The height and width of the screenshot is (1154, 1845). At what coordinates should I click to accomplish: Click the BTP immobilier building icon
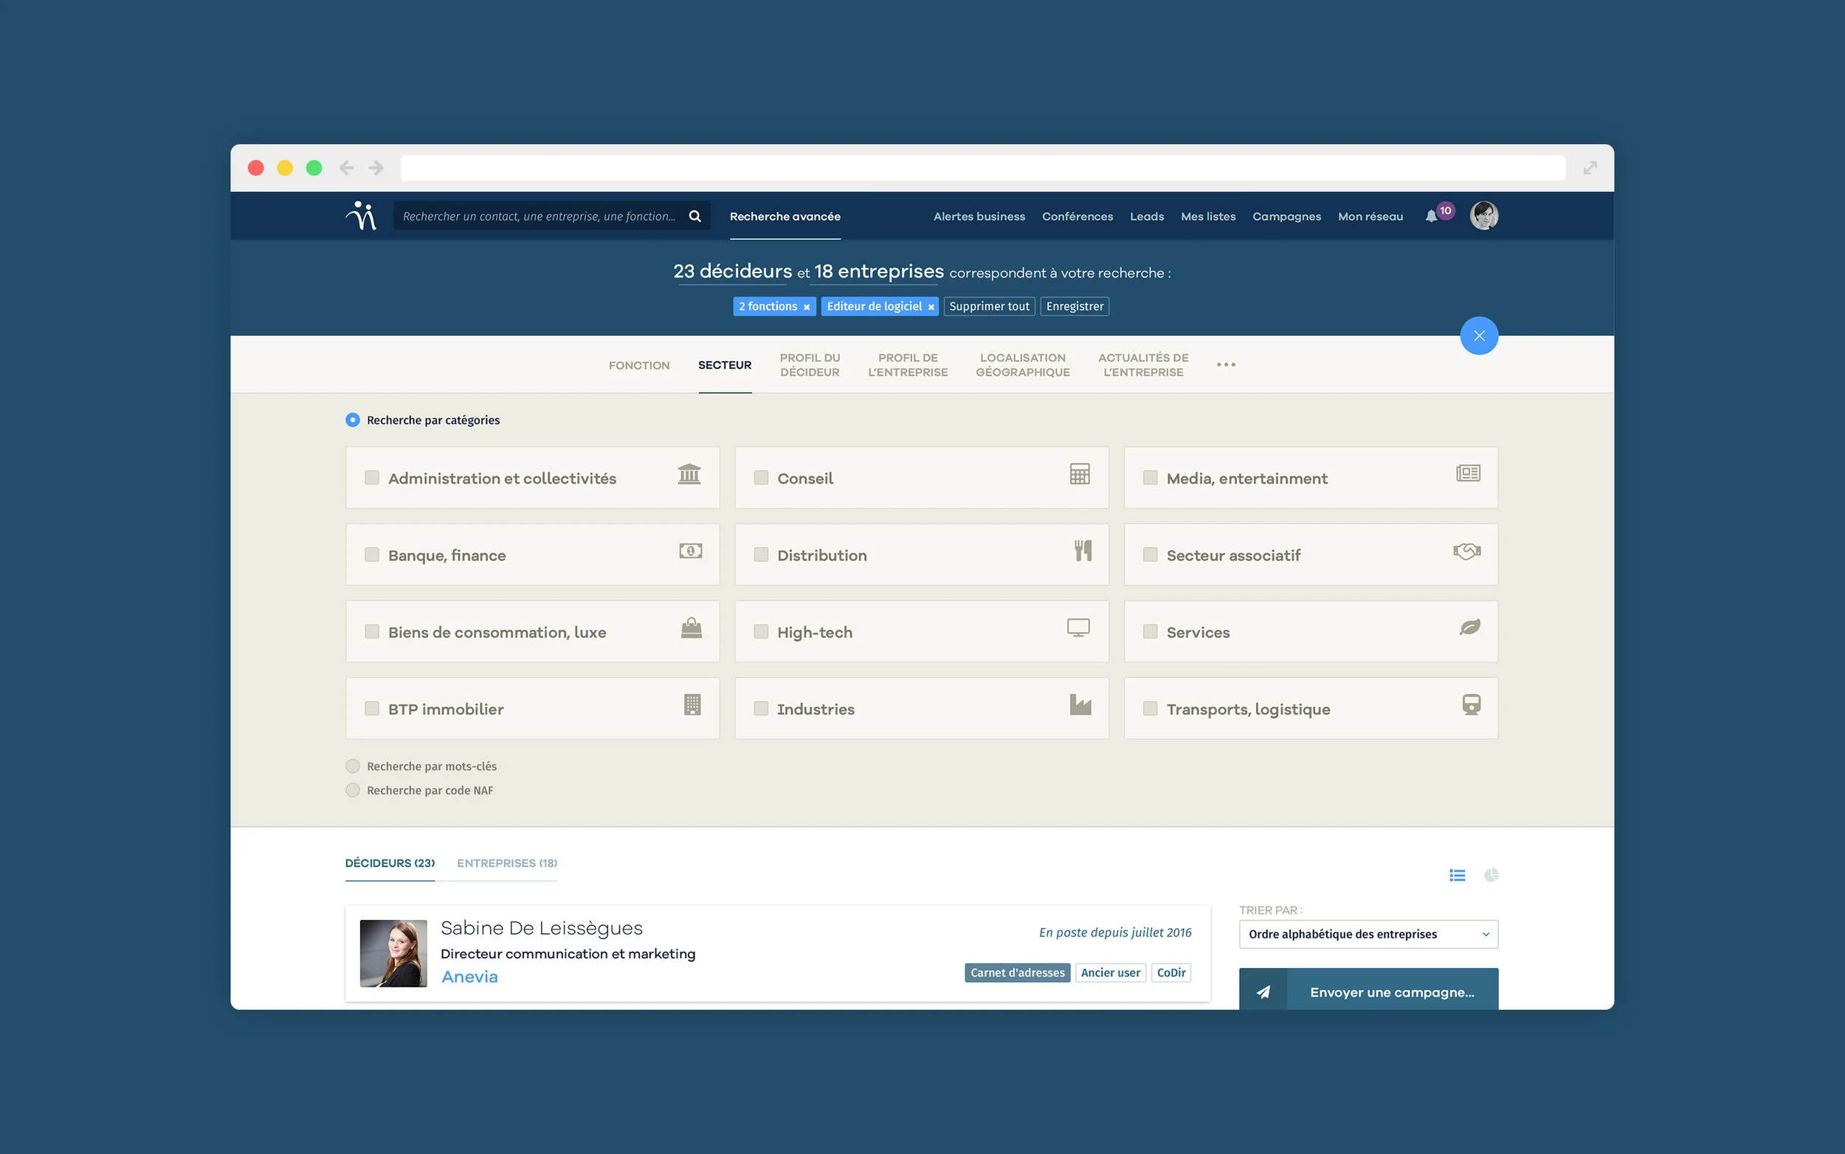tap(692, 704)
